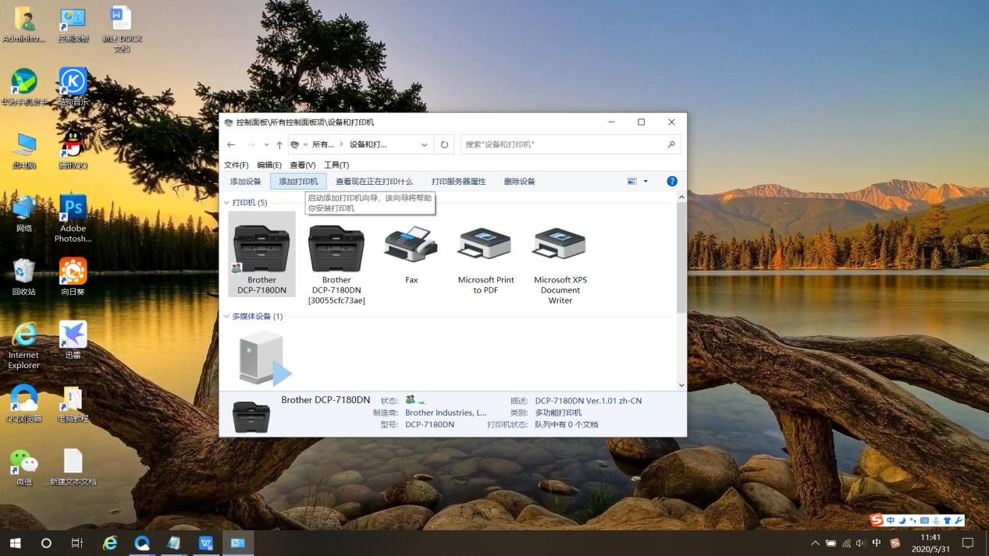Viewport: 989px width, 556px height.
Task: Click the blue help question mark icon
Action: click(671, 181)
